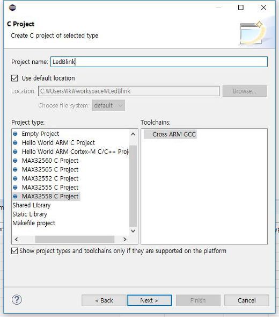Screen dimensions: 279x317
Task: Select MAX32555 C Project
Action: pyautogui.click(x=50, y=187)
